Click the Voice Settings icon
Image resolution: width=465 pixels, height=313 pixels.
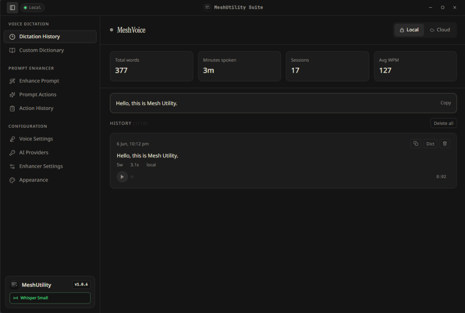(x=12, y=139)
